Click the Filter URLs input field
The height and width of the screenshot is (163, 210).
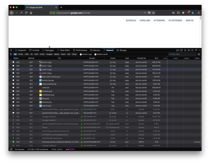click(182, 54)
